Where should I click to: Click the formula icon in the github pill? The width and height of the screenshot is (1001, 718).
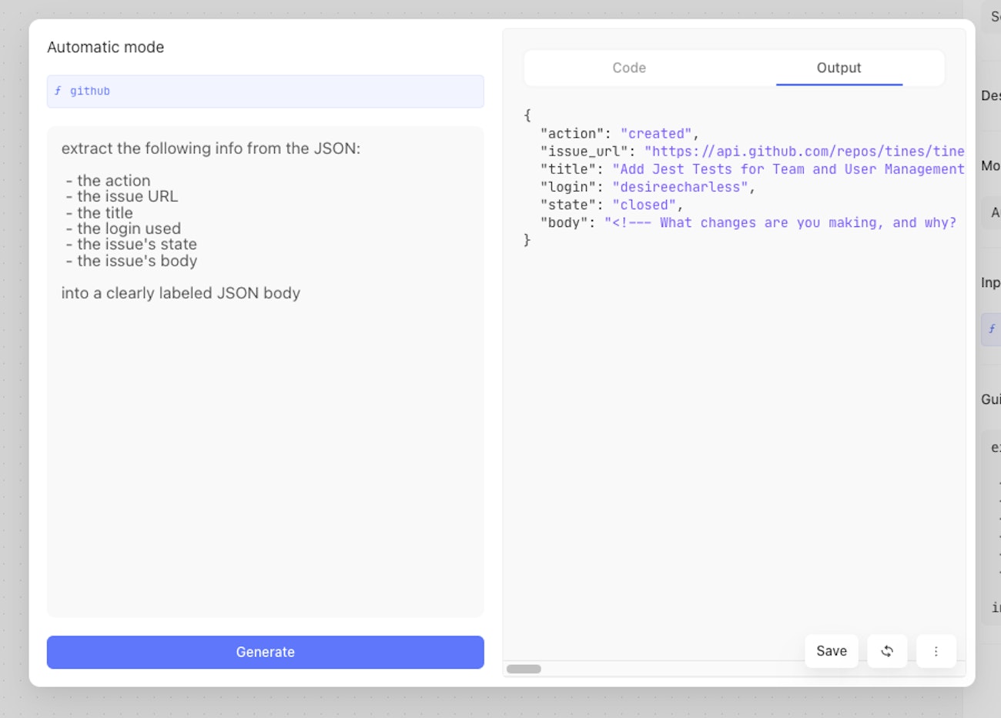(x=58, y=91)
